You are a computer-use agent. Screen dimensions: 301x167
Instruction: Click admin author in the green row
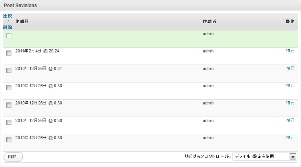208,34
